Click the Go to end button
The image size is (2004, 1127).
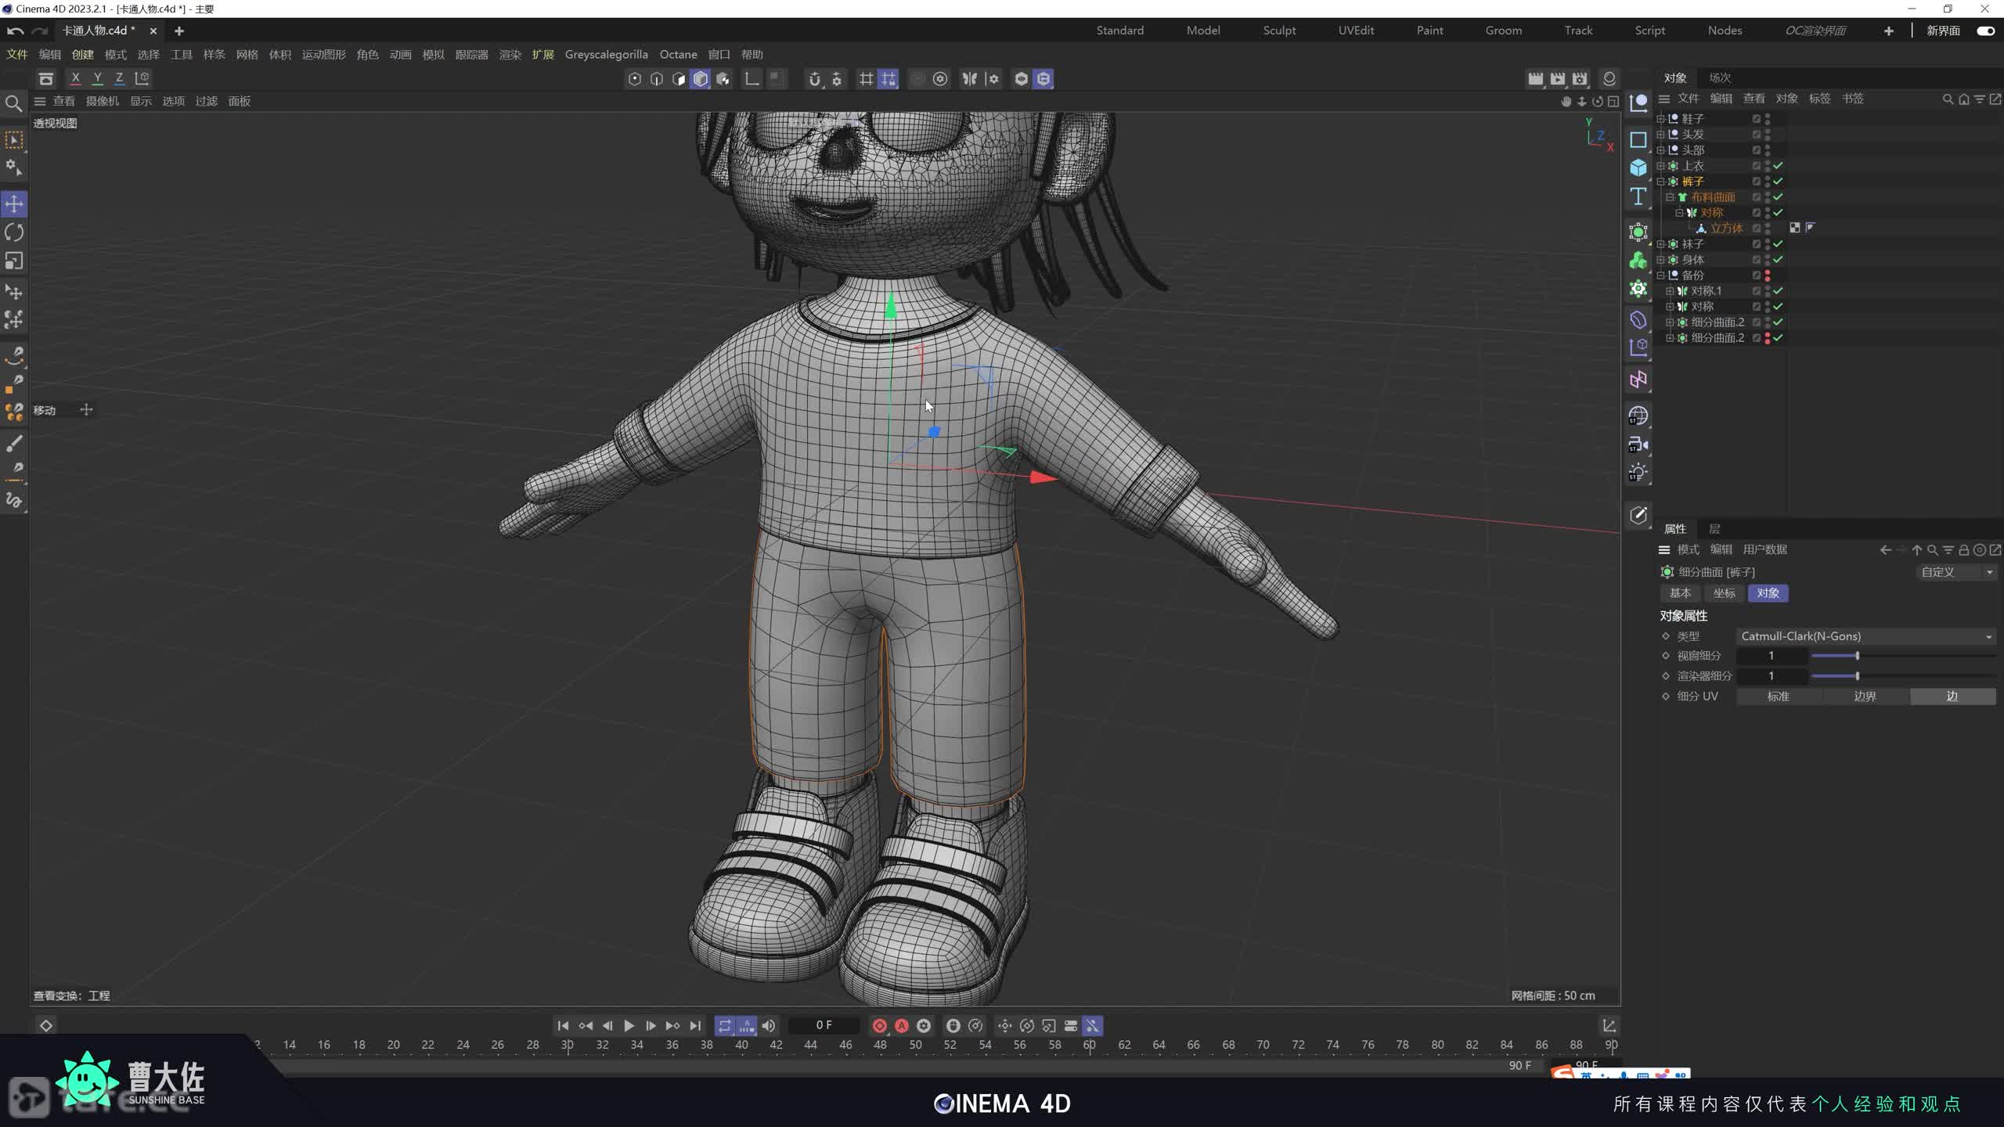coord(695,1025)
